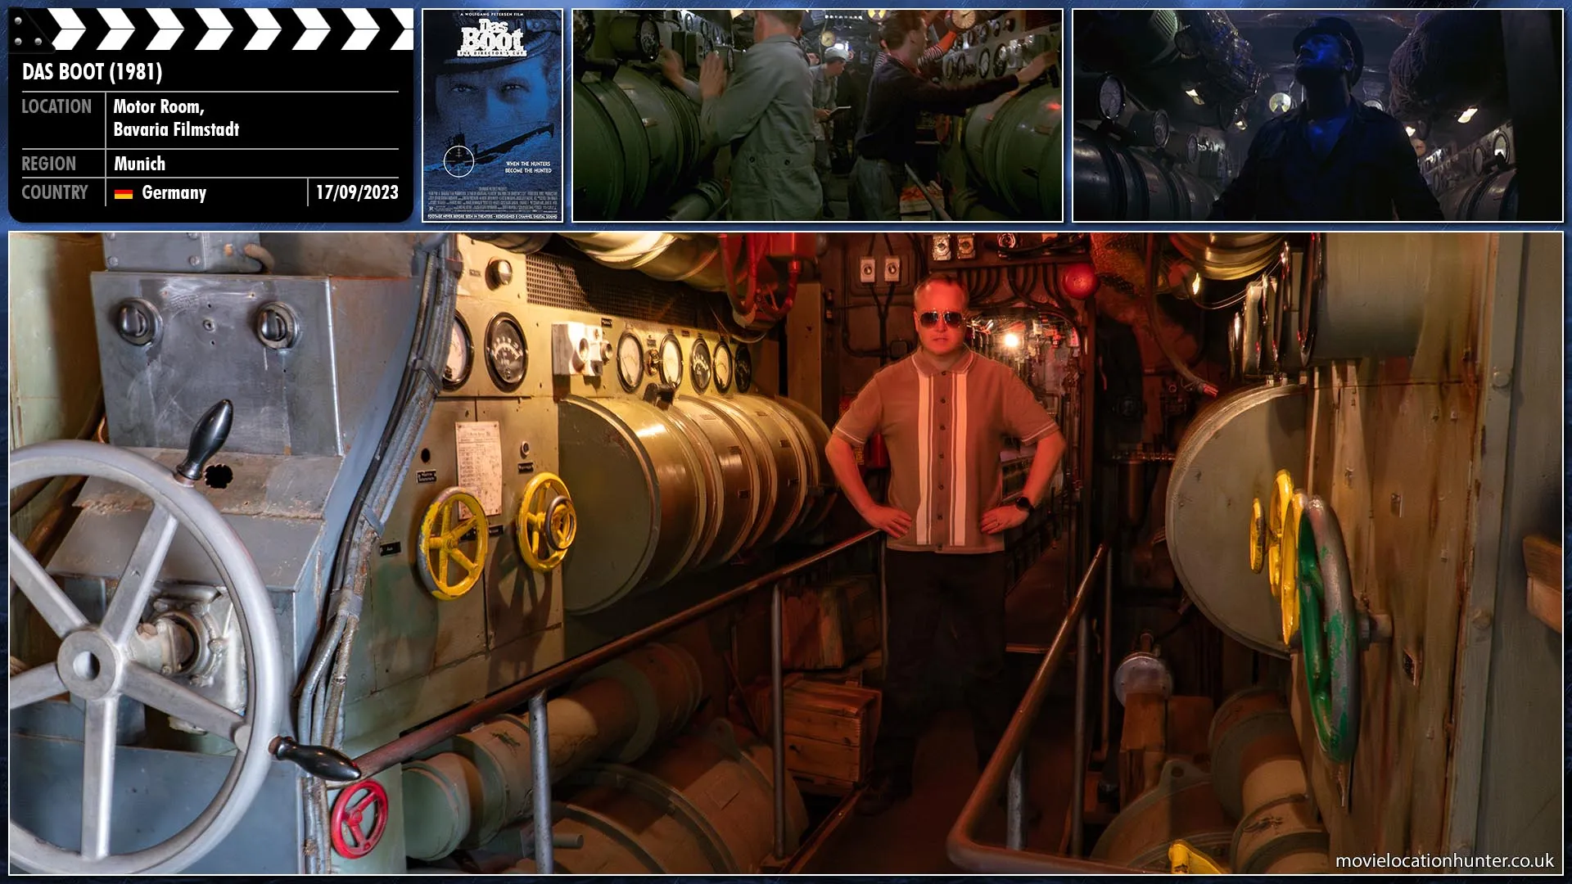This screenshot has height=884, width=1572.
Task: Click the LOCATION label
Action: click(x=56, y=106)
